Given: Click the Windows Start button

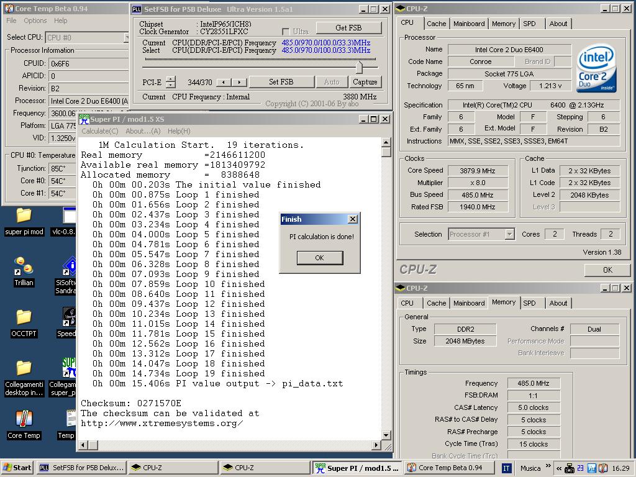Looking at the screenshot, I should 17,468.
